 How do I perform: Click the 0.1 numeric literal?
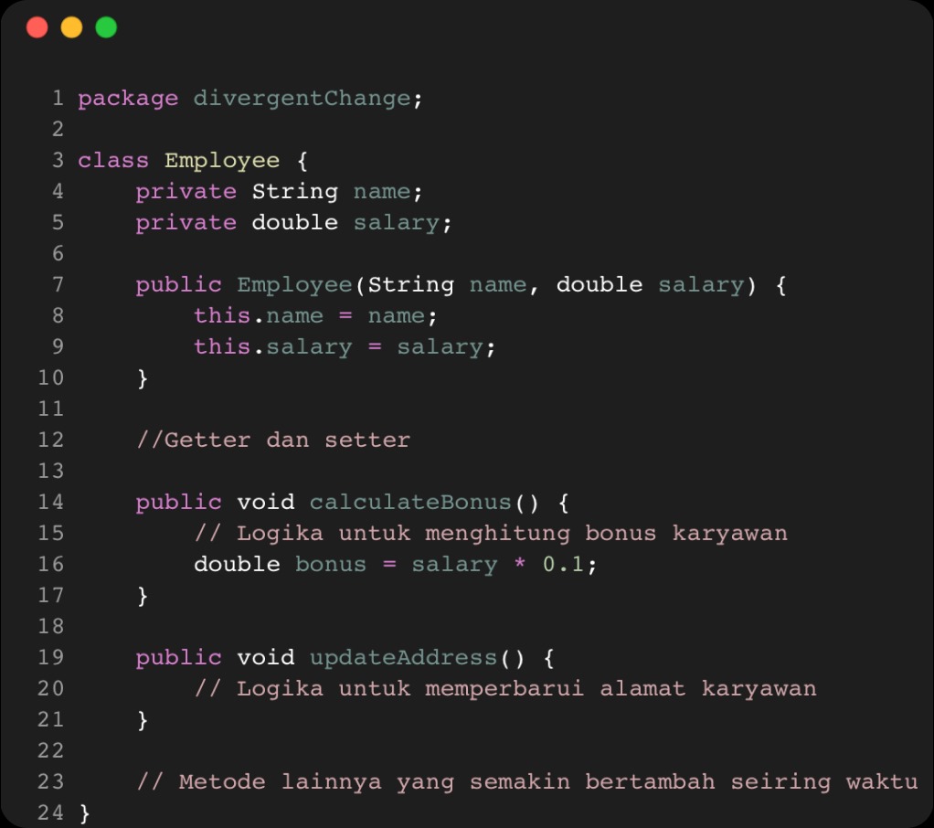[564, 565]
